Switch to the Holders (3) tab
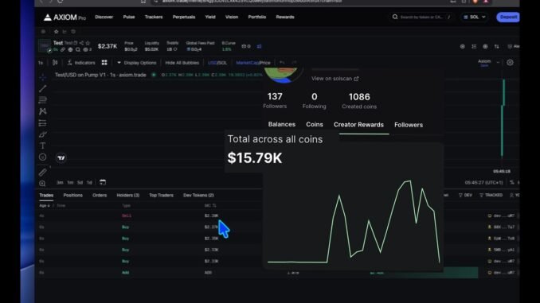The width and height of the screenshot is (540, 303). pos(127,195)
